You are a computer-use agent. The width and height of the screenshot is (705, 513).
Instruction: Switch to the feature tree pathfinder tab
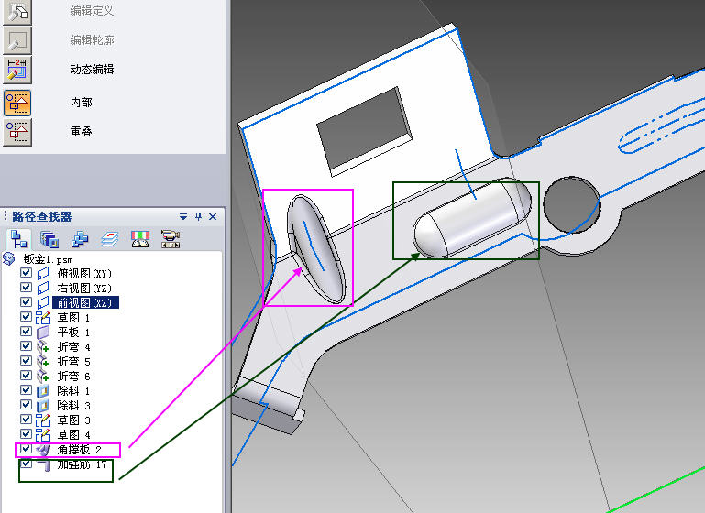[18, 238]
